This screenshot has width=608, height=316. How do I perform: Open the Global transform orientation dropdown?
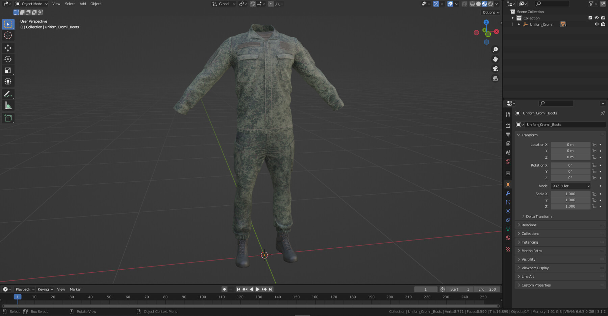point(223,4)
